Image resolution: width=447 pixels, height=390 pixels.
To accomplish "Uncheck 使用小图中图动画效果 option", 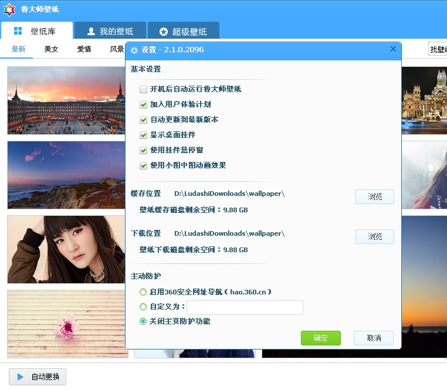I will (143, 165).
